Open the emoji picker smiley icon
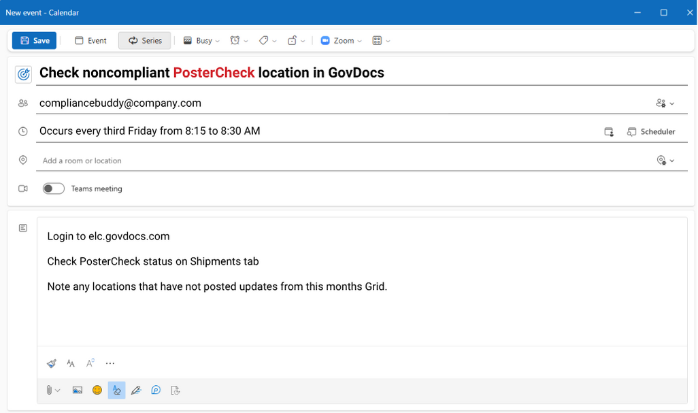 (97, 391)
